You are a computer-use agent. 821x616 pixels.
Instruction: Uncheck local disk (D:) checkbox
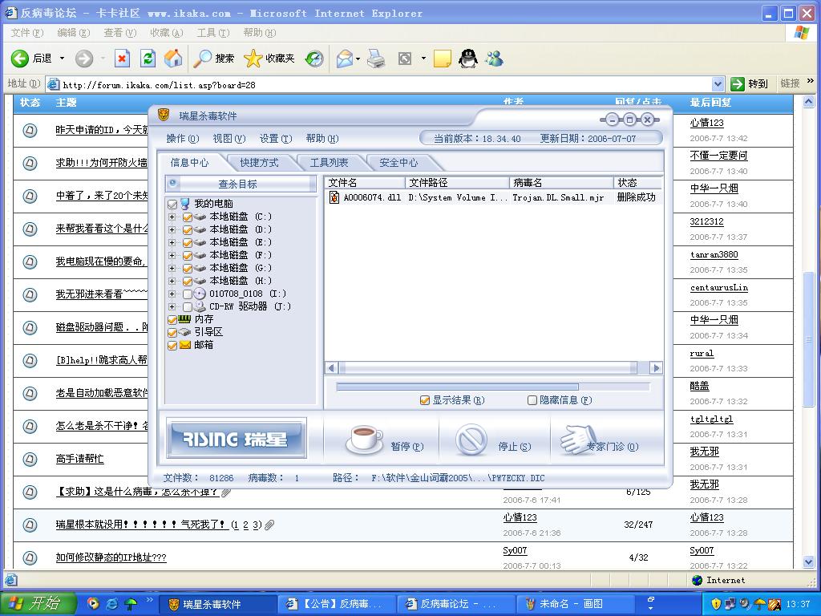(x=188, y=229)
